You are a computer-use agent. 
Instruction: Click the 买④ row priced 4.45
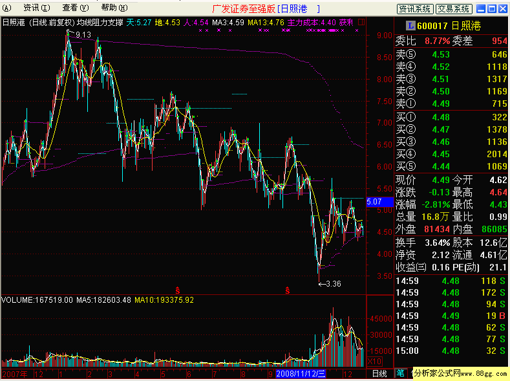point(451,154)
